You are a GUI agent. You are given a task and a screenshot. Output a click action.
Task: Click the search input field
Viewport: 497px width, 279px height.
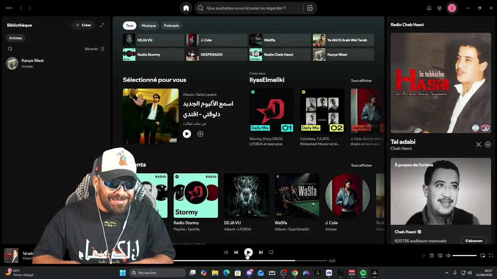249,8
